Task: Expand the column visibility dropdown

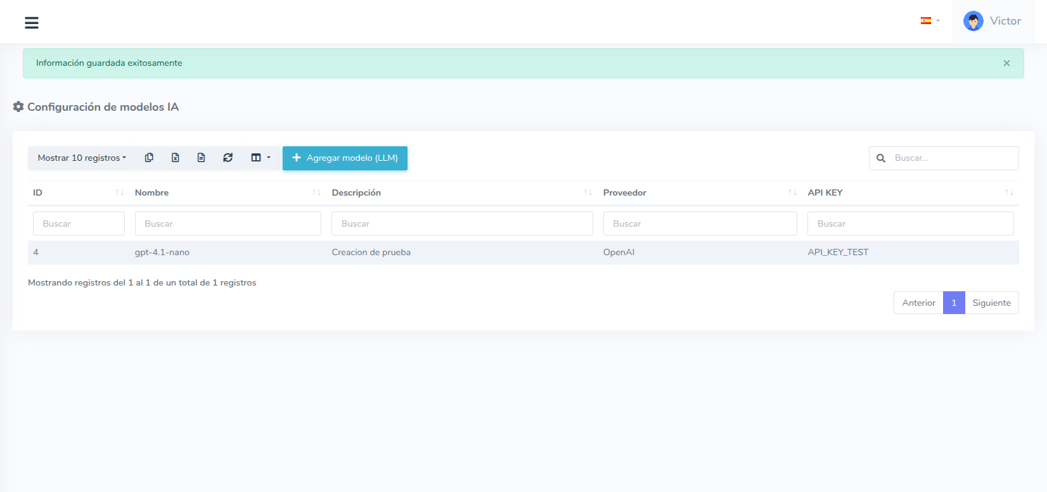Action: tap(260, 158)
